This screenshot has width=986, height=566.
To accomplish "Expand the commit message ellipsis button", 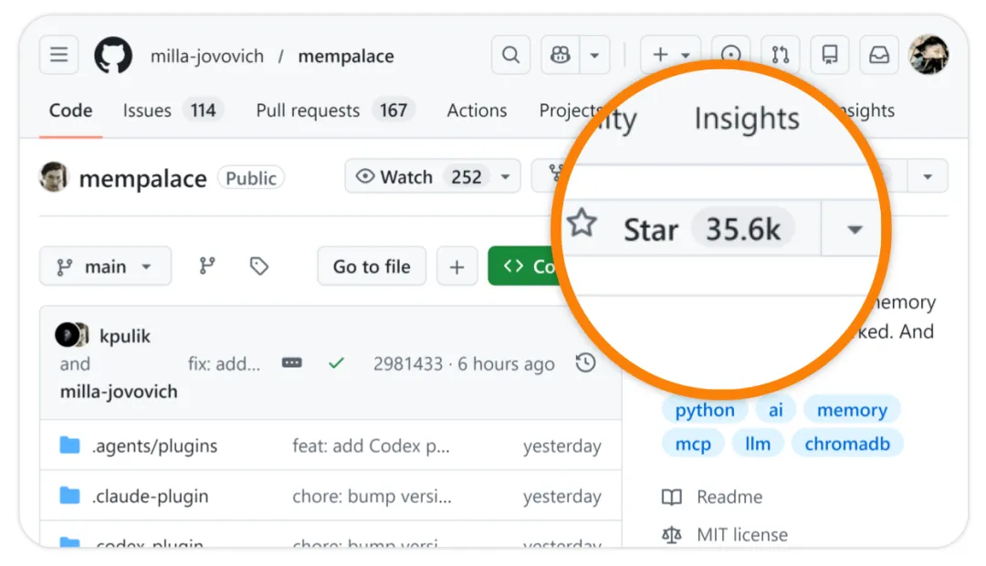I will pyautogui.click(x=292, y=362).
